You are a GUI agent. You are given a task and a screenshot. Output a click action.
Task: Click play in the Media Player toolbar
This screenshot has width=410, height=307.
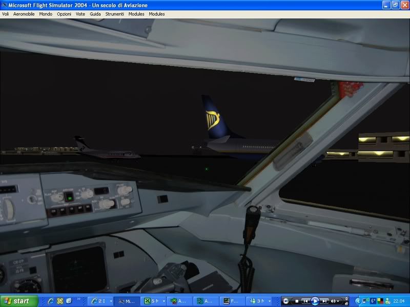tap(315, 301)
